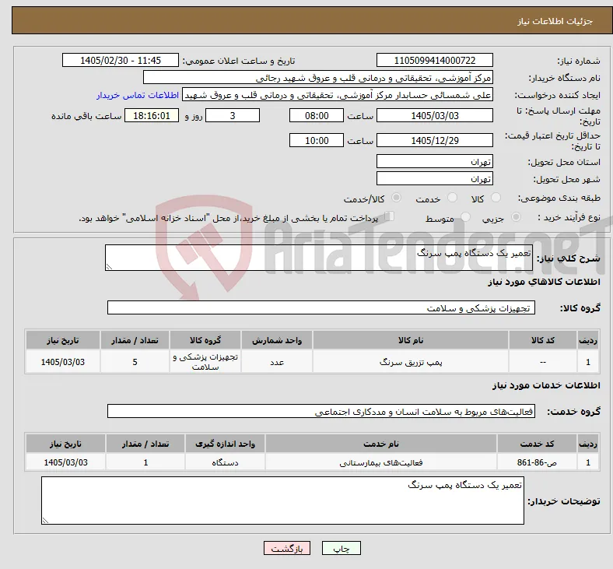Viewport: 613px width, 569px height.
Task: Click the اطلاعات خدمات مورد نیاز heading
Action: point(546,385)
